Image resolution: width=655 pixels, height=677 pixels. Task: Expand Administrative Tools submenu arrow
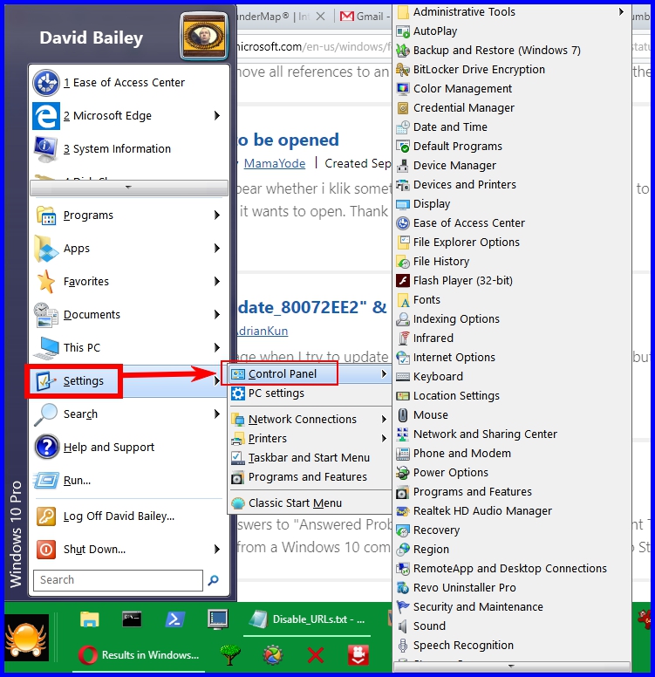click(x=621, y=11)
